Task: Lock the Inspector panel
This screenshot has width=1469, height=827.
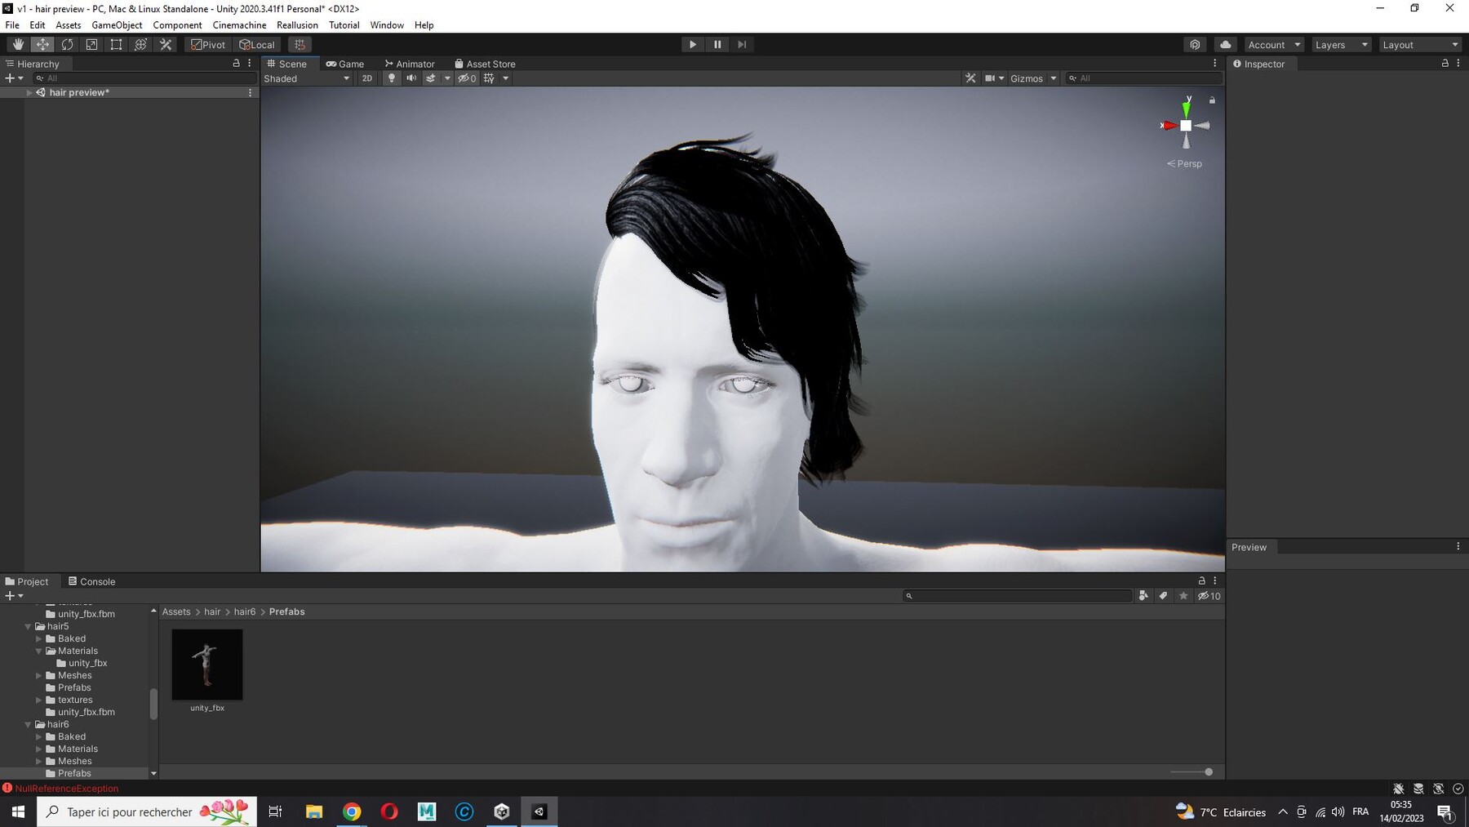Action: (x=1445, y=63)
